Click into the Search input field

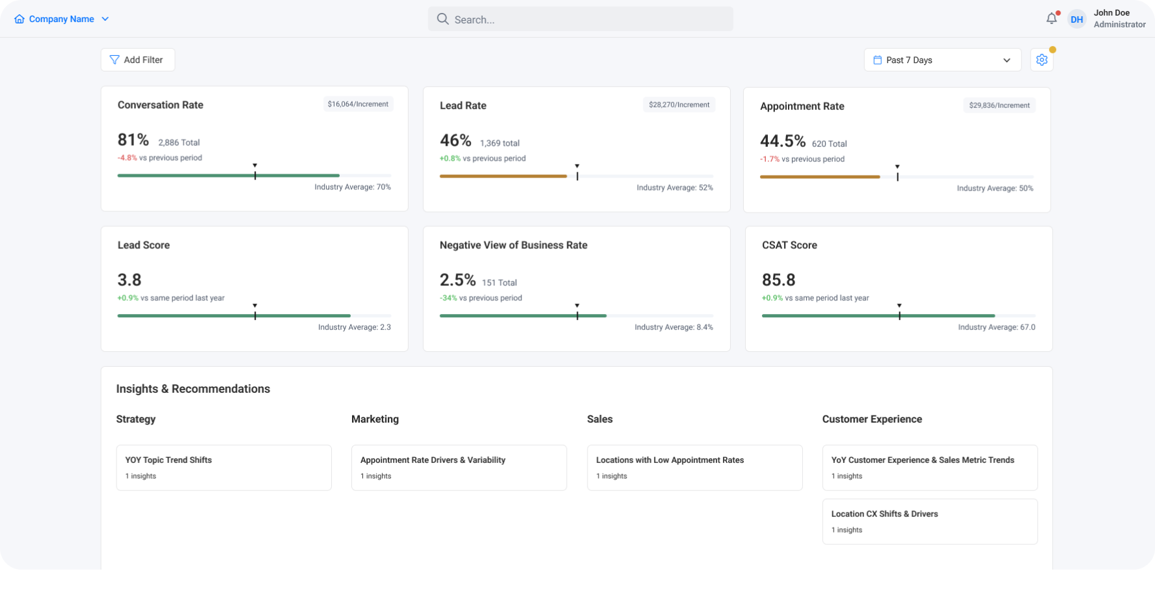pos(586,20)
